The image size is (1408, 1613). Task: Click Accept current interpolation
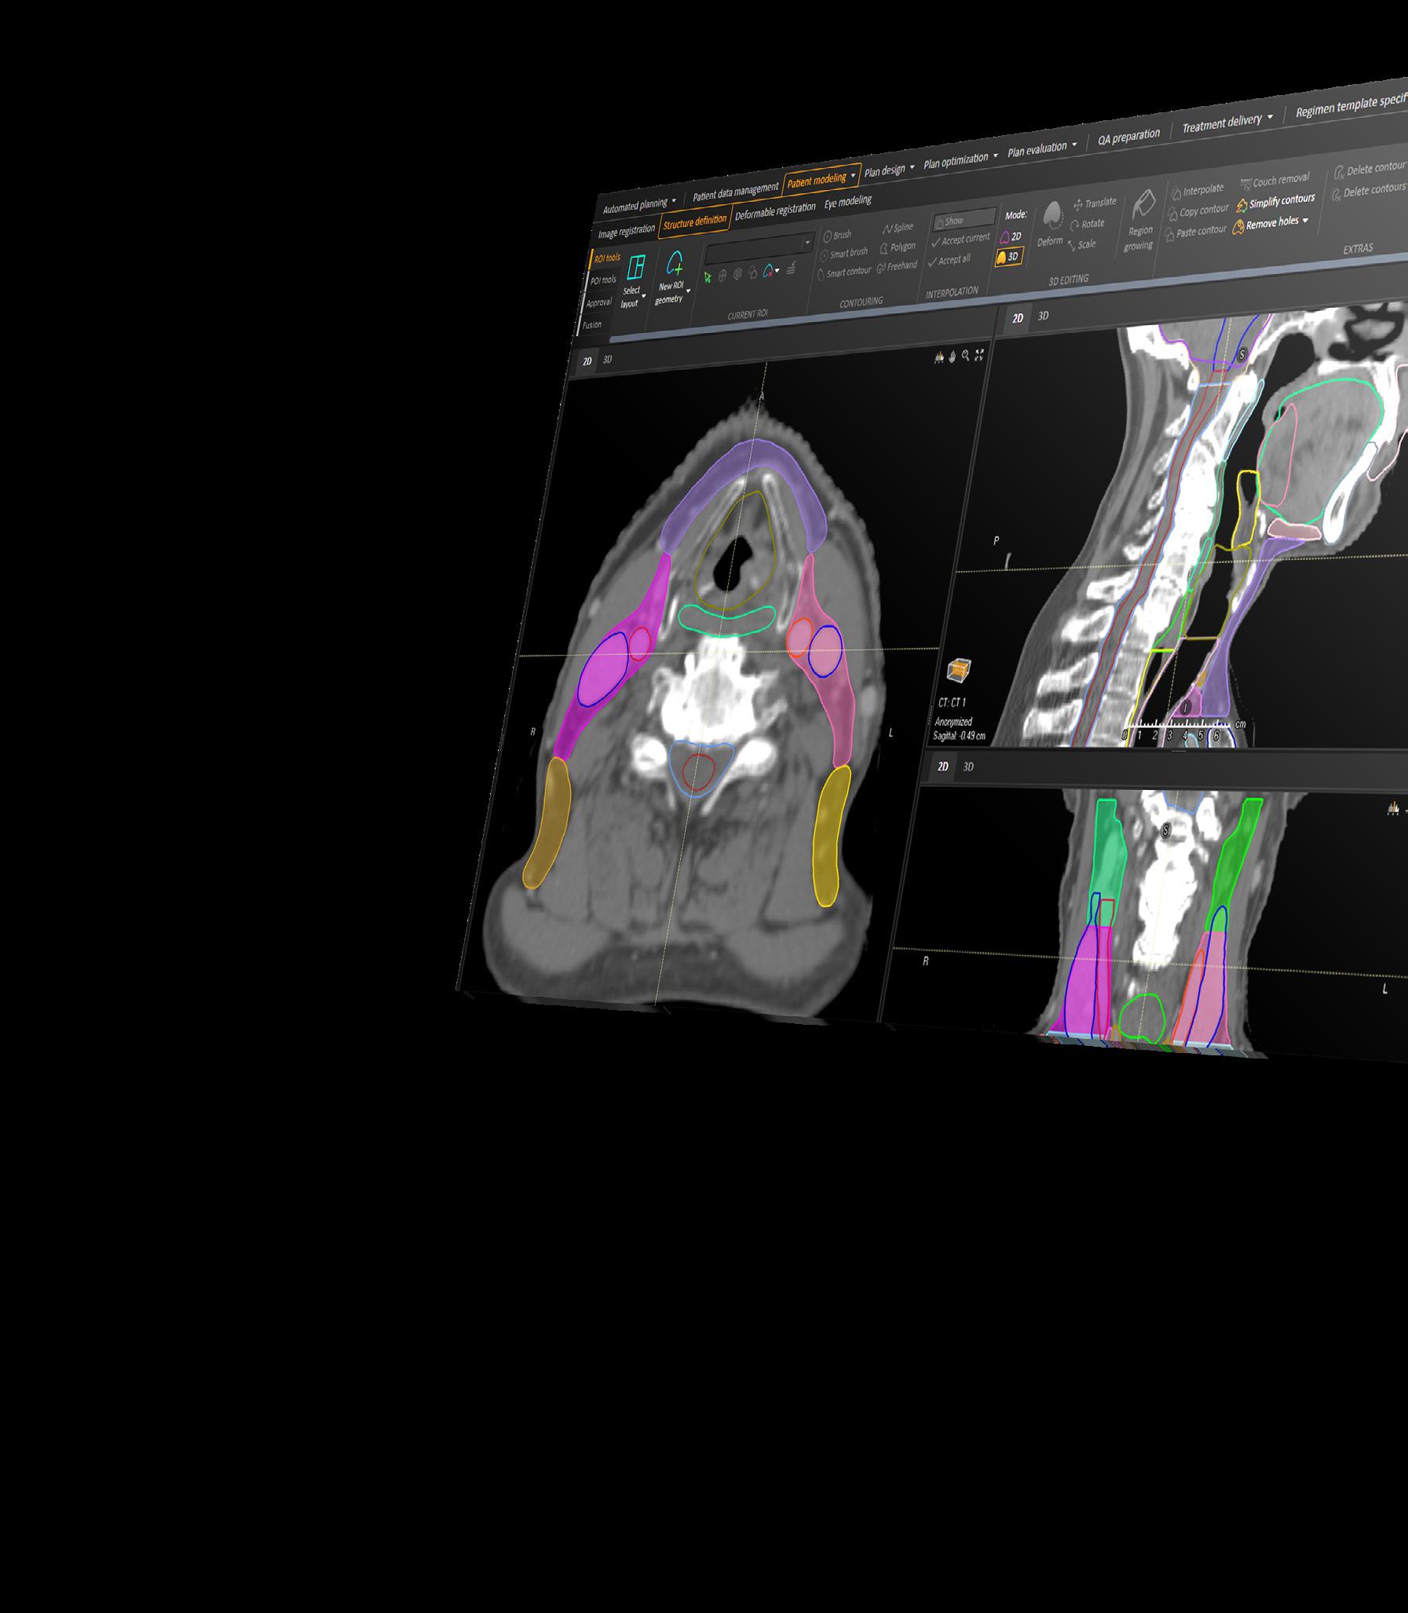pos(960,240)
